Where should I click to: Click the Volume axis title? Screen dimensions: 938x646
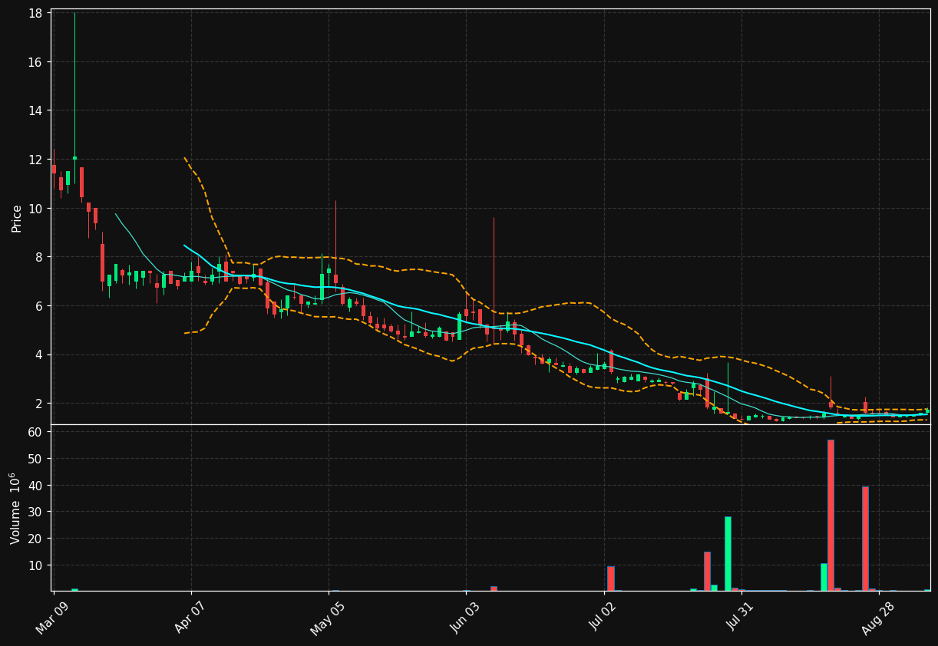16,508
